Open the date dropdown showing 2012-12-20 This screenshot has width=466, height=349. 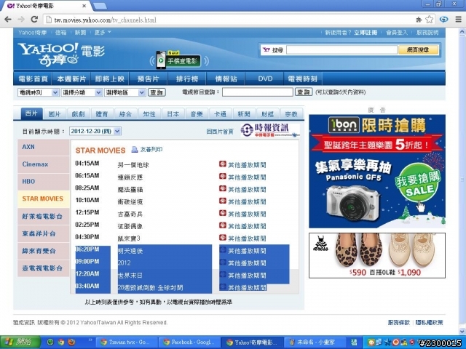pos(95,131)
